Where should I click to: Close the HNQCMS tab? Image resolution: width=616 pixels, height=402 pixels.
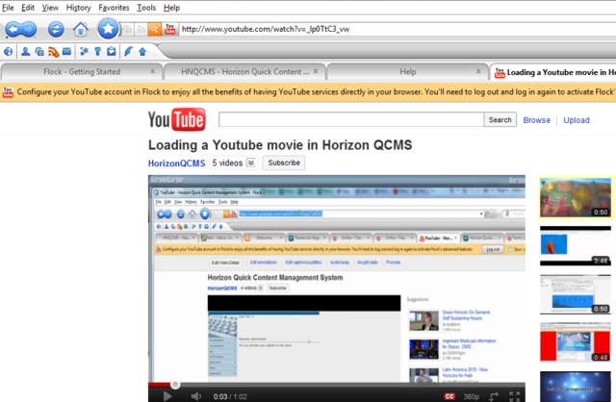point(316,71)
